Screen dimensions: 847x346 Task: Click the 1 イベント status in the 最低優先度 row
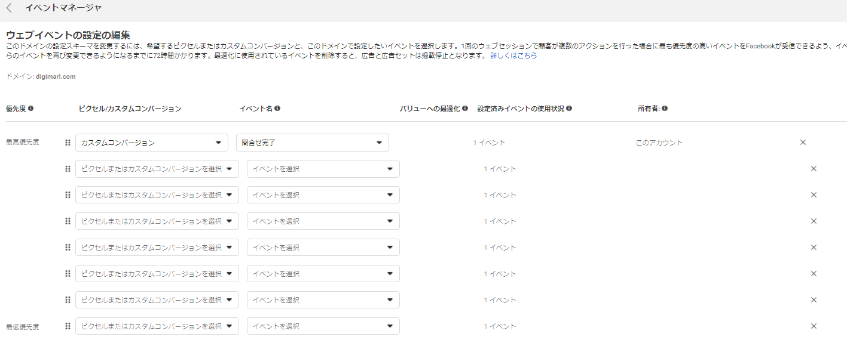(x=500, y=326)
